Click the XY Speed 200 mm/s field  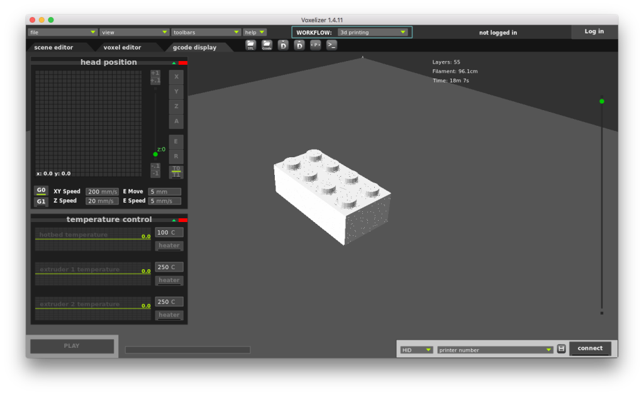tap(103, 192)
